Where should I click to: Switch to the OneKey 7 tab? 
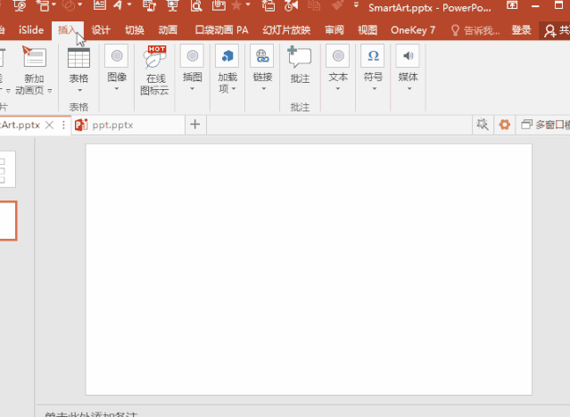click(x=413, y=30)
